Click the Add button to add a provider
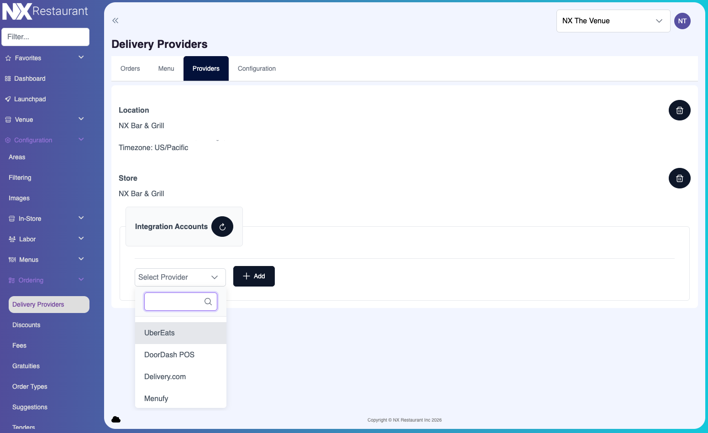 pyautogui.click(x=254, y=276)
